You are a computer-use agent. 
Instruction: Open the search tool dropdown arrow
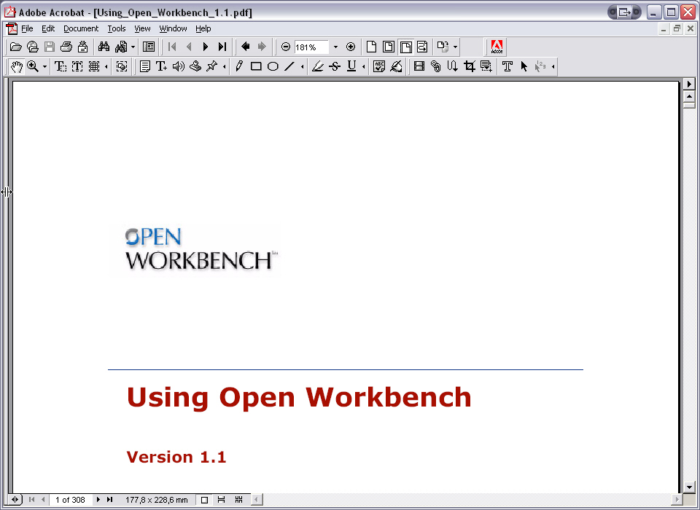133,47
